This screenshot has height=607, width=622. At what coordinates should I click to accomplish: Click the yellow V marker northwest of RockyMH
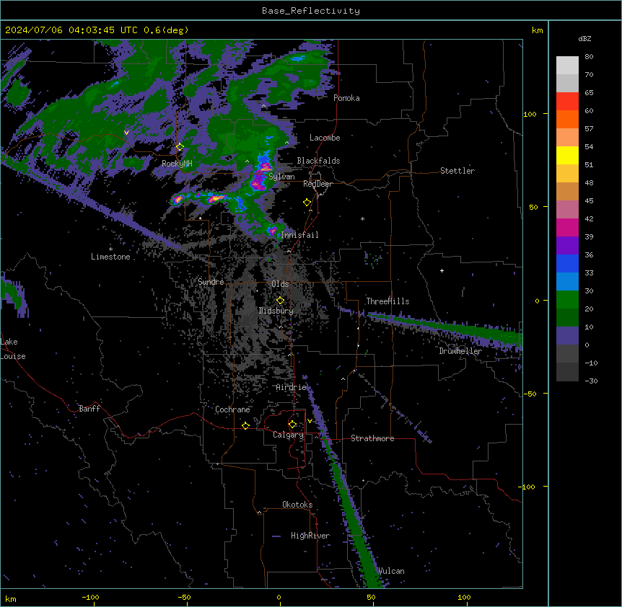coord(126,133)
